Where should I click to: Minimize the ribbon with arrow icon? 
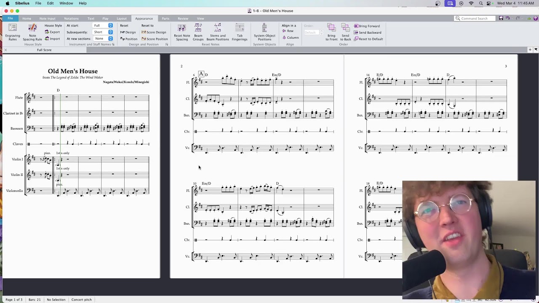coord(529,18)
